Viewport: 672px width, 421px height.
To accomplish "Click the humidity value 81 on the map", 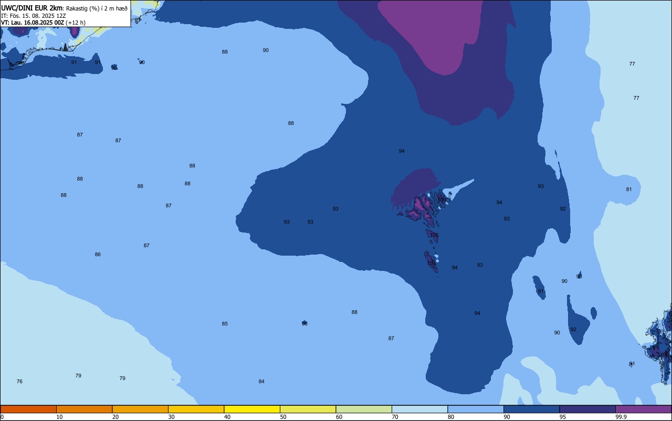I will coord(629,190).
